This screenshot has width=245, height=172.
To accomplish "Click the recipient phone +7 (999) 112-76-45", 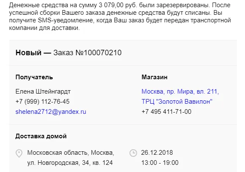I will (x=42, y=102).
